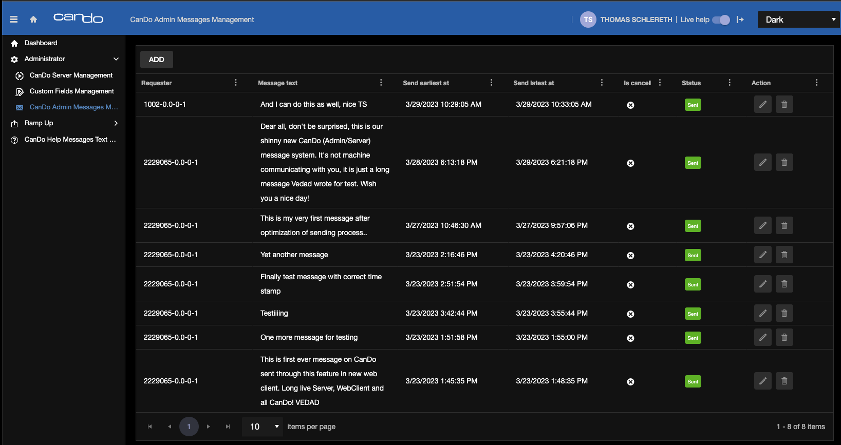Image resolution: width=841 pixels, height=445 pixels.
Task: Delete the 'Testiiiing' message
Action: (x=784, y=313)
